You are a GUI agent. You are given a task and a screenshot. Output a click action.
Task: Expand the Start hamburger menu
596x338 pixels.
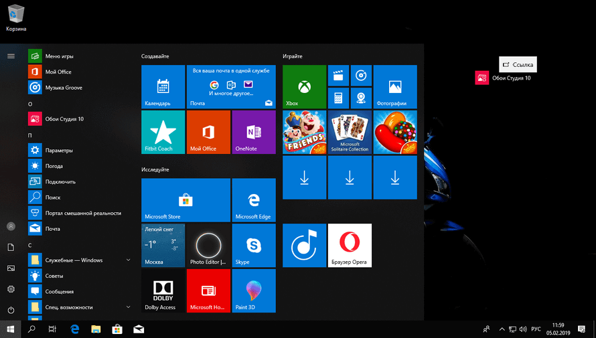click(x=11, y=56)
